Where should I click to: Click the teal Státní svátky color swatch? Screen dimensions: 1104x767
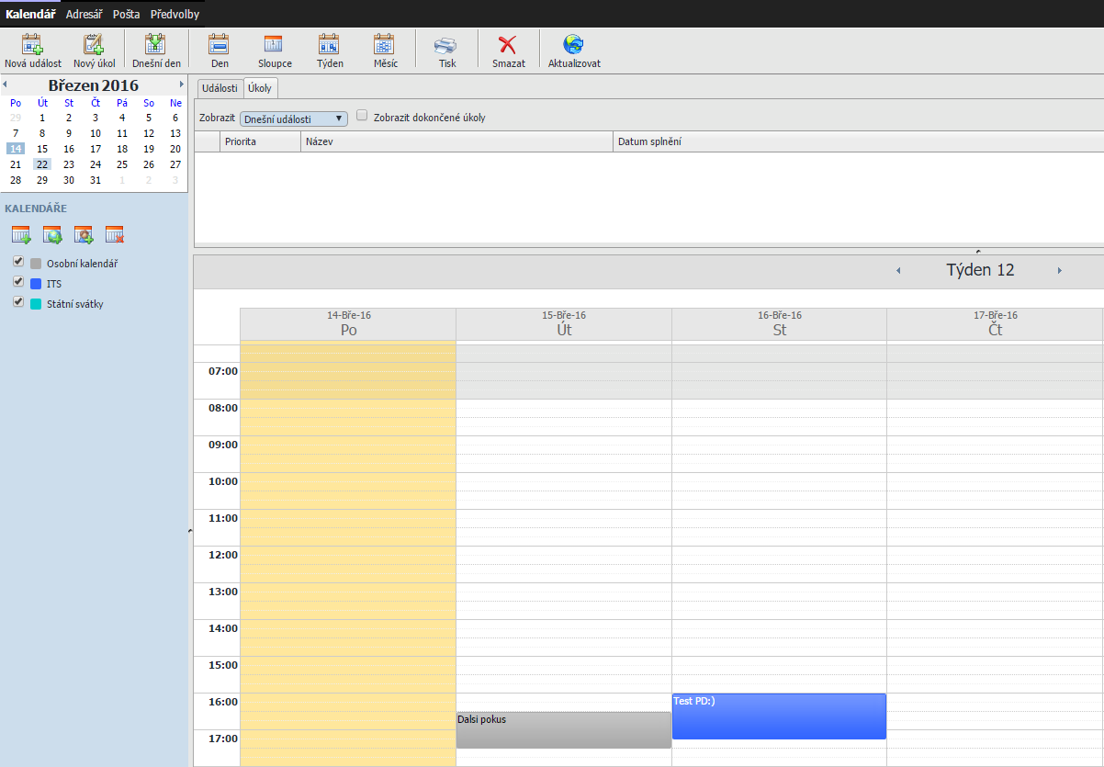[36, 304]
